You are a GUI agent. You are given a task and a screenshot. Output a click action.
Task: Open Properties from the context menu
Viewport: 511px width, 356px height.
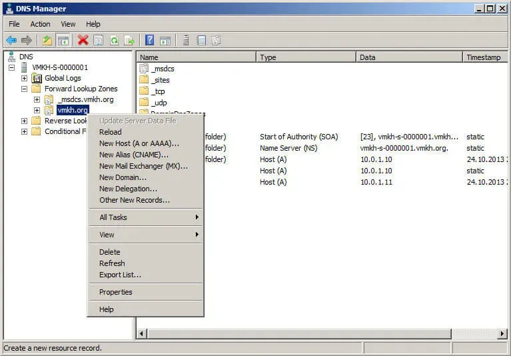click(146, 292)
